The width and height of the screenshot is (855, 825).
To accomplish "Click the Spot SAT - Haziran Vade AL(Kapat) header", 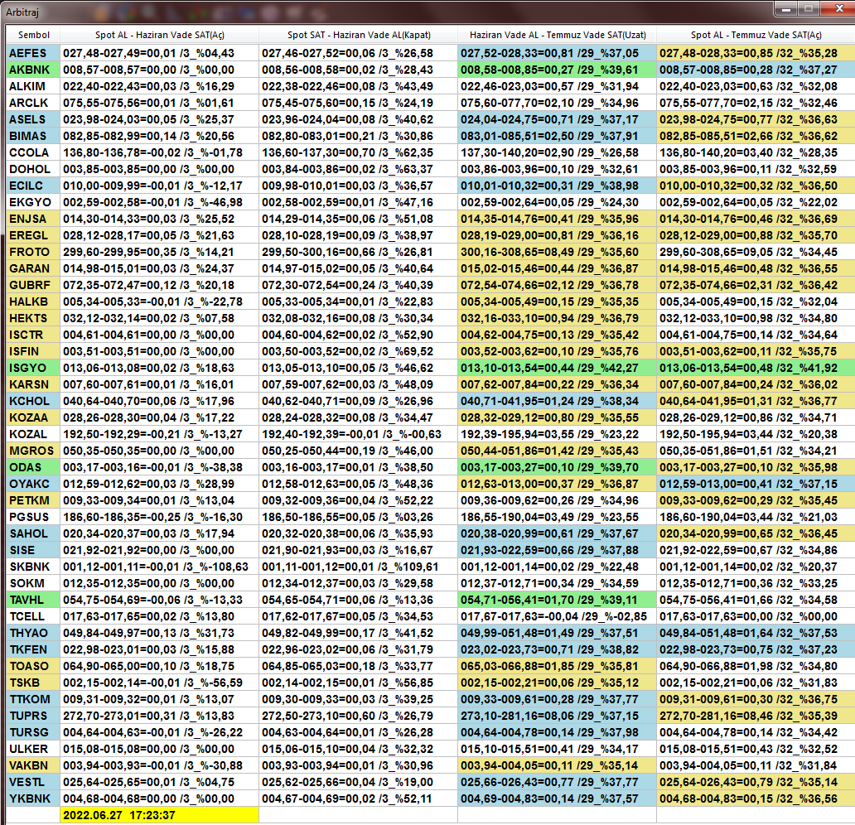I will [358, 35].
